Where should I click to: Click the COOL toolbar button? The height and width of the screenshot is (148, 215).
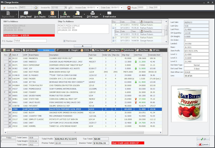coord(85,50)
